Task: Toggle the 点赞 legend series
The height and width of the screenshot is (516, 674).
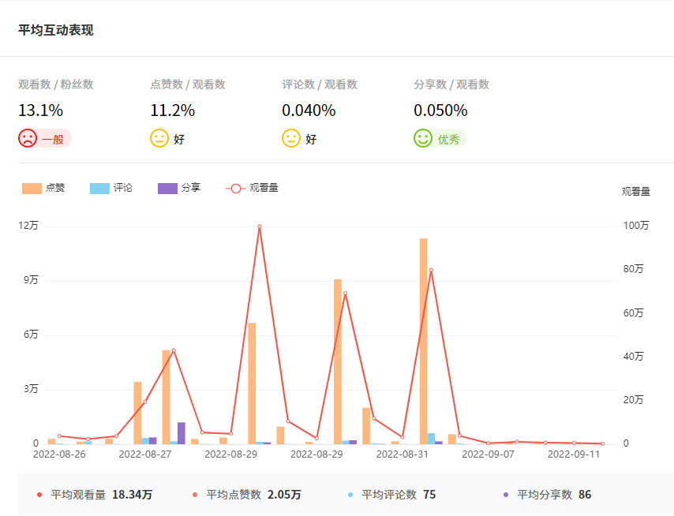Action: pyautogui.click(x=44, y=188)
